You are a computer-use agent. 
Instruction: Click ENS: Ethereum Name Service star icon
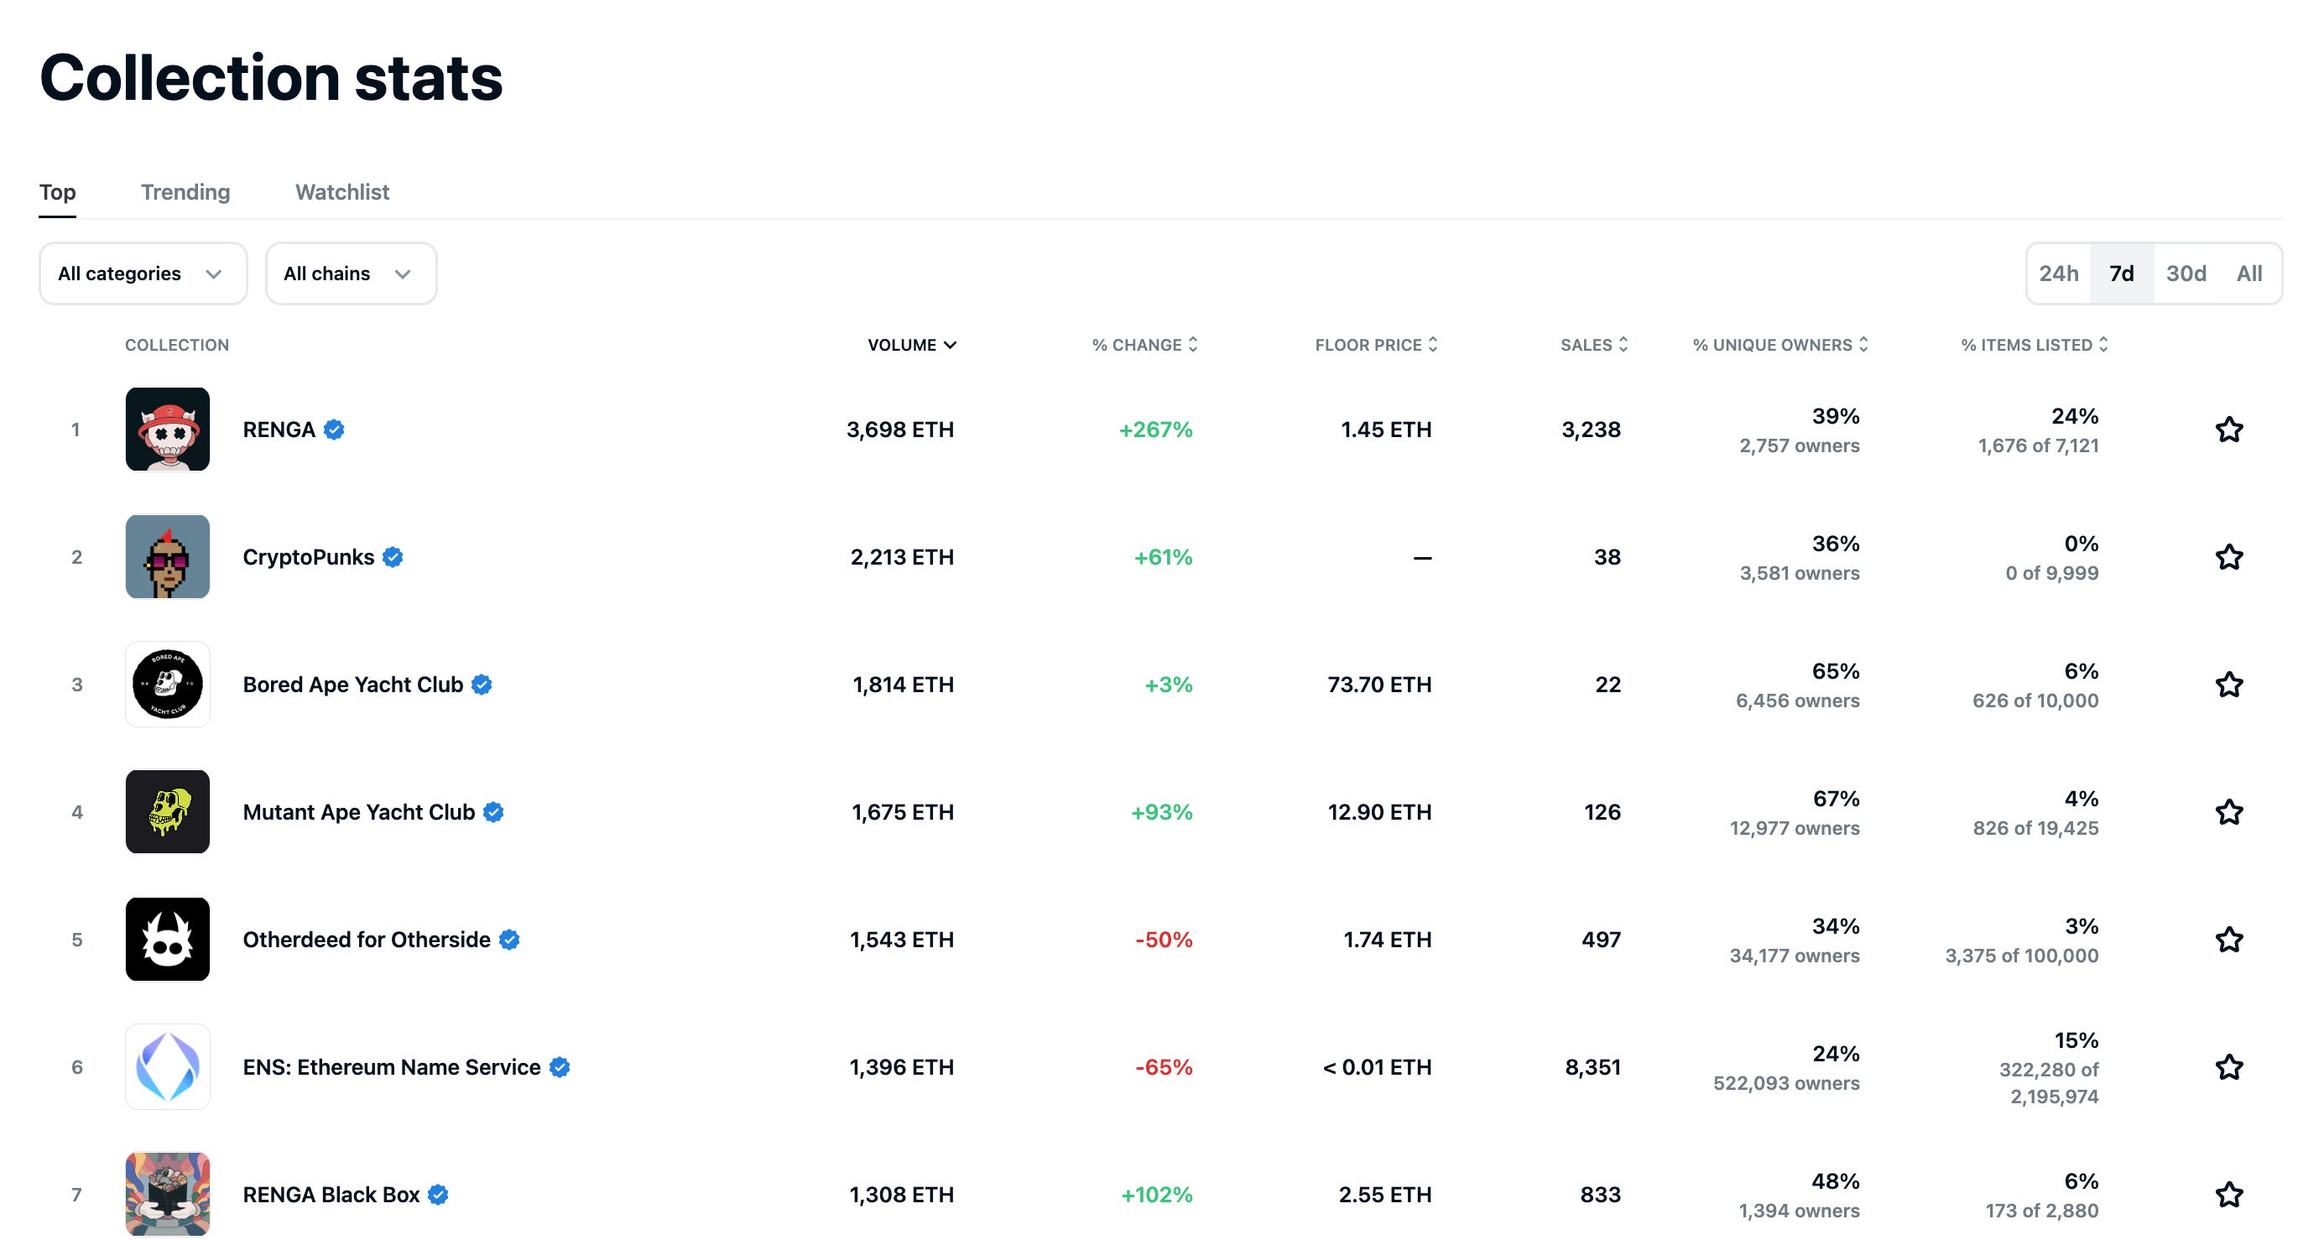tap(2228, 1066)
